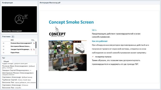Click camera-off icon in Поляков Иван row
Viewport: 161px width, 90px height.
[34, 43]
